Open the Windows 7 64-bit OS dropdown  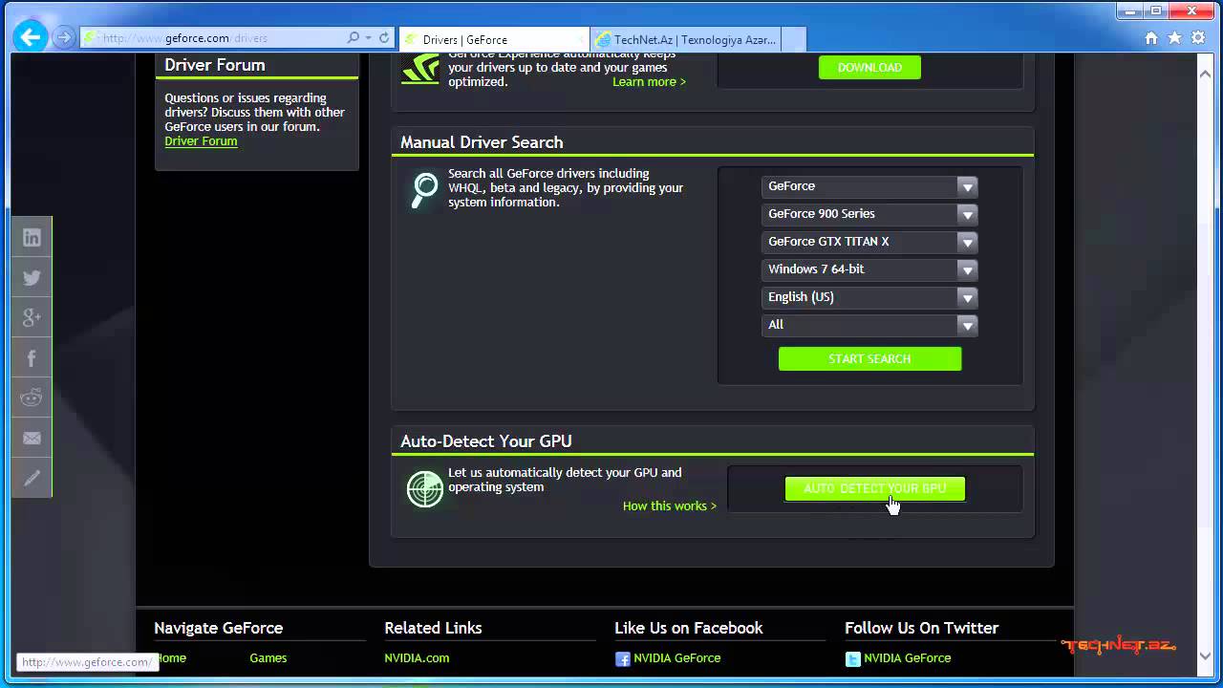point(869,269)
